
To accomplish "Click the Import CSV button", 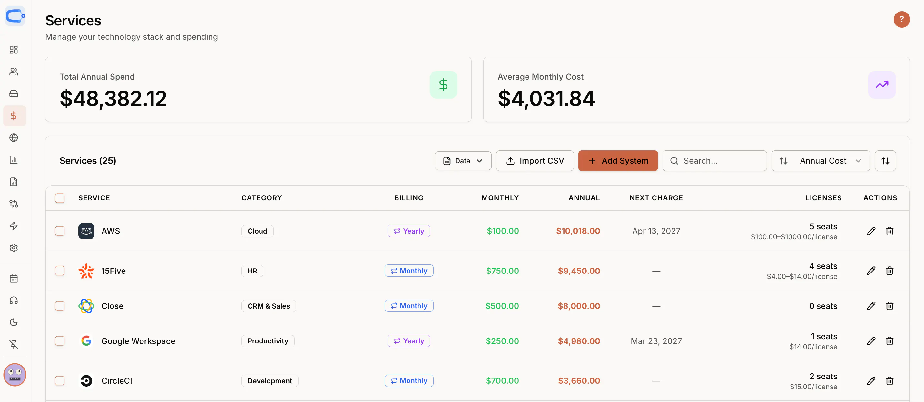I will click(x=535, y=161).
